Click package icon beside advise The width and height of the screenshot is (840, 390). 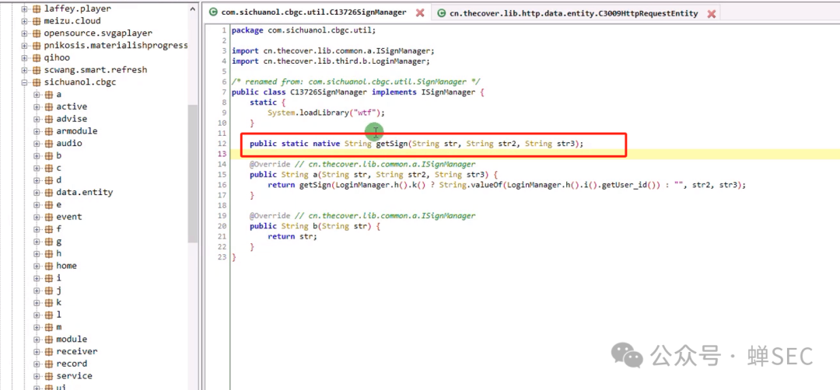pyautogui.click(x=49, y=120)
